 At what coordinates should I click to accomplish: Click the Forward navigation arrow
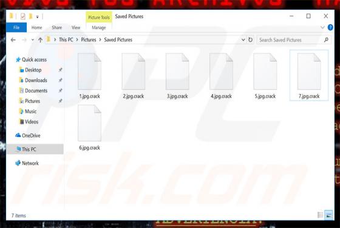coord(24,40)
